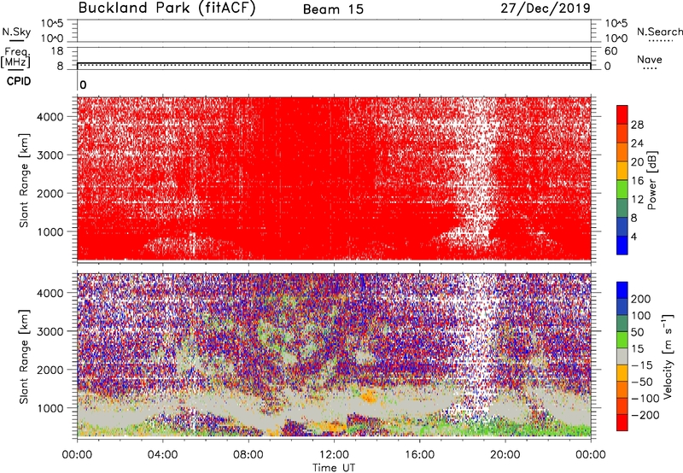Click the '1000' tick of the velocity panel
683x473 pixels.
click(50, 408)
